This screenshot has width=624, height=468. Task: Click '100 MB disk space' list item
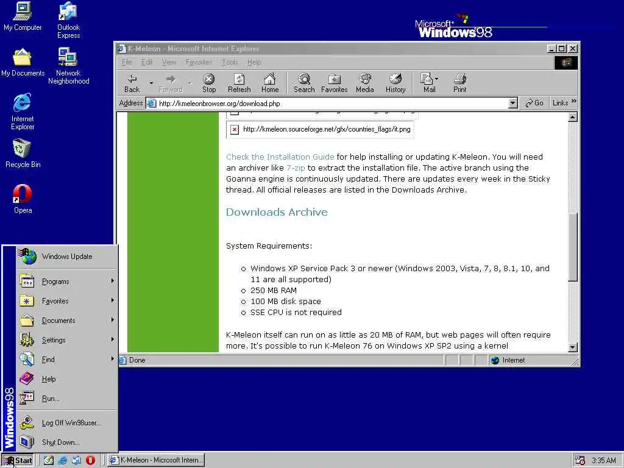tap(285, 302)
